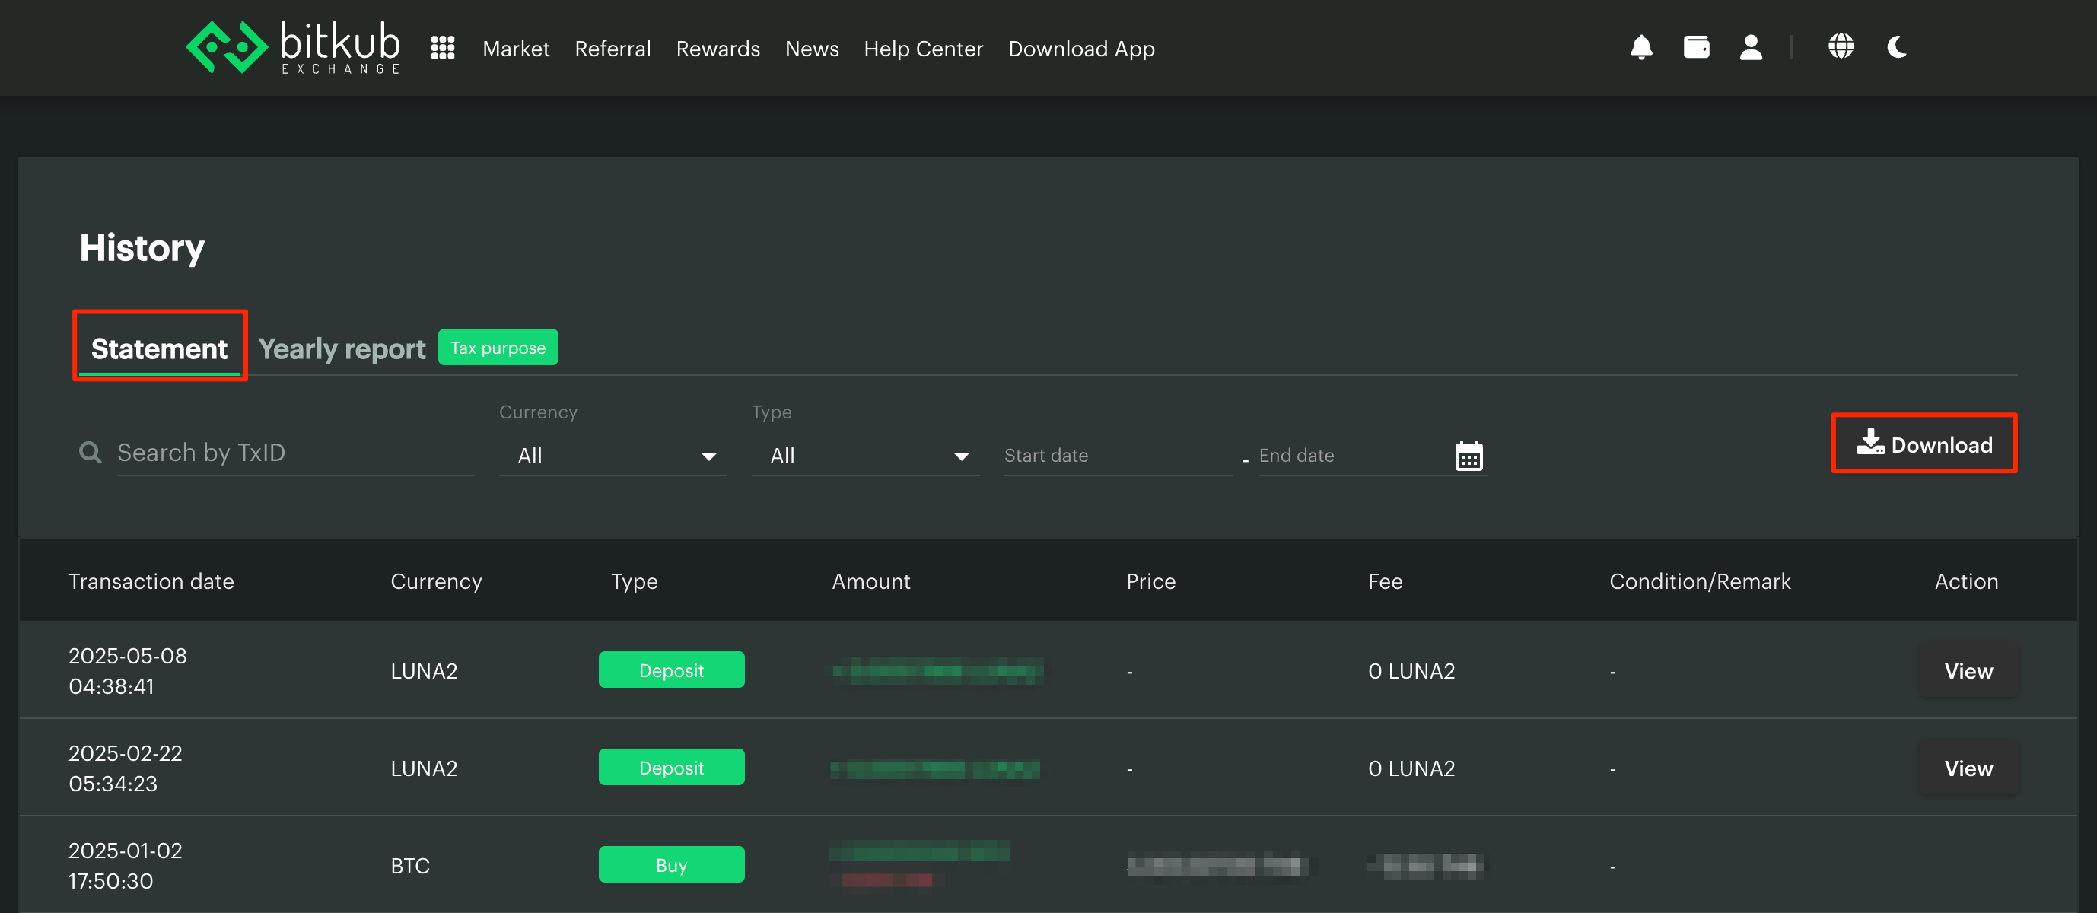The image size is (2097, 913).
Task: Expand the Currency dropdown
Action: [x=613, y=456]
